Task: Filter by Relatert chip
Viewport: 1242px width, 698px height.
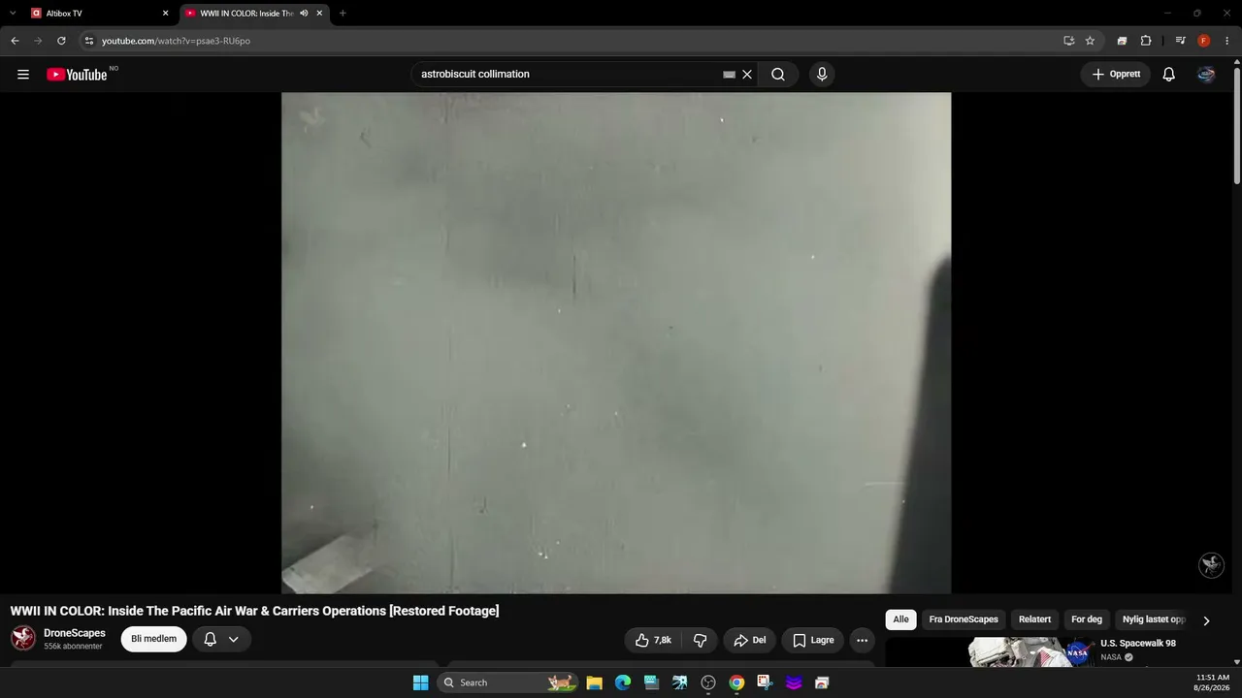Action: (1034, 619)
